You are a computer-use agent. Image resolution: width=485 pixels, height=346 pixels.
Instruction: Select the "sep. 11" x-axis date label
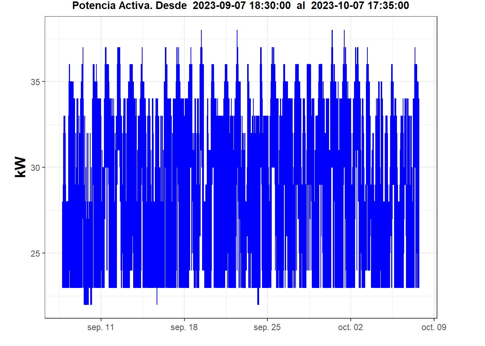click(x=101, y=327)
